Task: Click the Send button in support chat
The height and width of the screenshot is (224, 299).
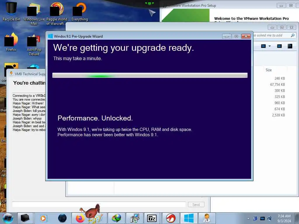Action: coord(196,204)
